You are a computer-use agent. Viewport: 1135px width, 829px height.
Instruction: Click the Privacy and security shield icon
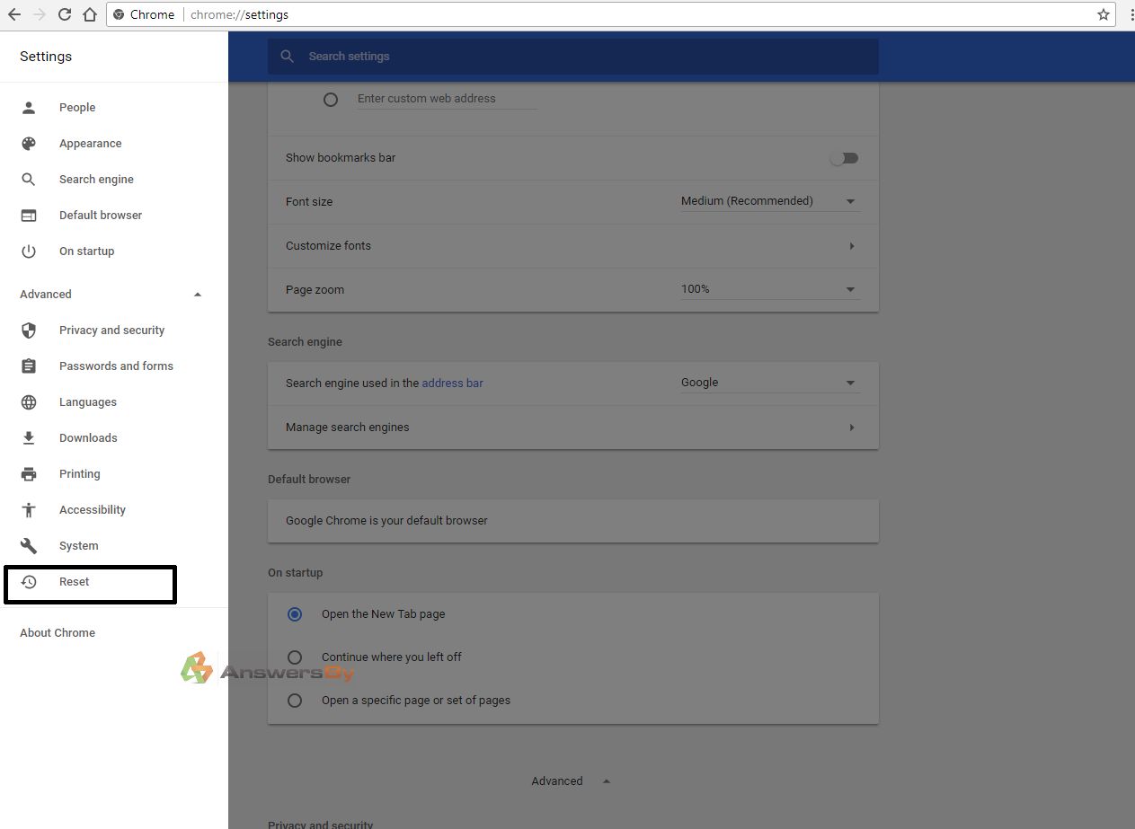(29, 331)
